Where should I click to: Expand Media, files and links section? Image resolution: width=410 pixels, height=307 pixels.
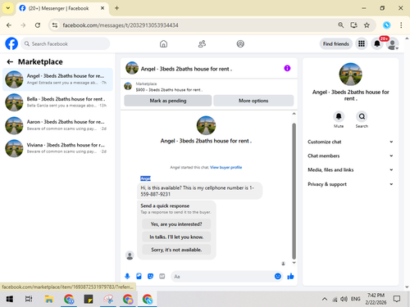(x=350, y=169)
